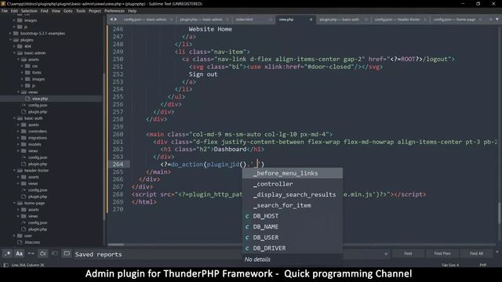Image resolution: width=502 pixels, height=282 pixels.
Task: Open the tab list dropdown arrow
Action: [497, 20]
